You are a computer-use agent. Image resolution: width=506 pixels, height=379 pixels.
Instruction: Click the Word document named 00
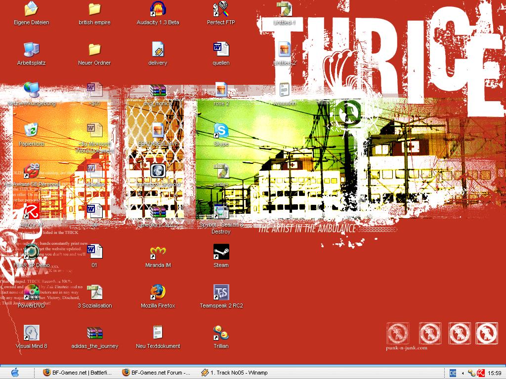coord(94,211)
